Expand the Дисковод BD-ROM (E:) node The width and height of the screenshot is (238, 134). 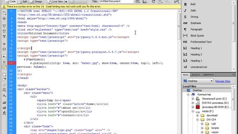coord(193,107)
